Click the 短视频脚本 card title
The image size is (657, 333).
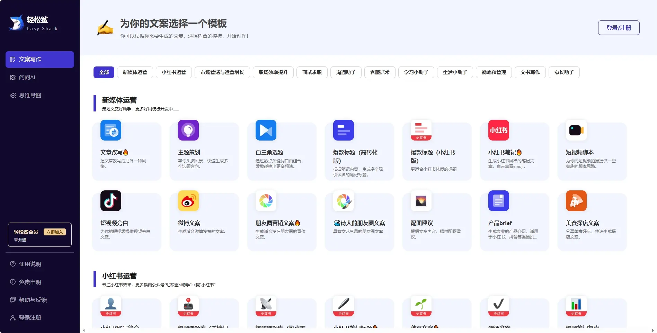580,152
